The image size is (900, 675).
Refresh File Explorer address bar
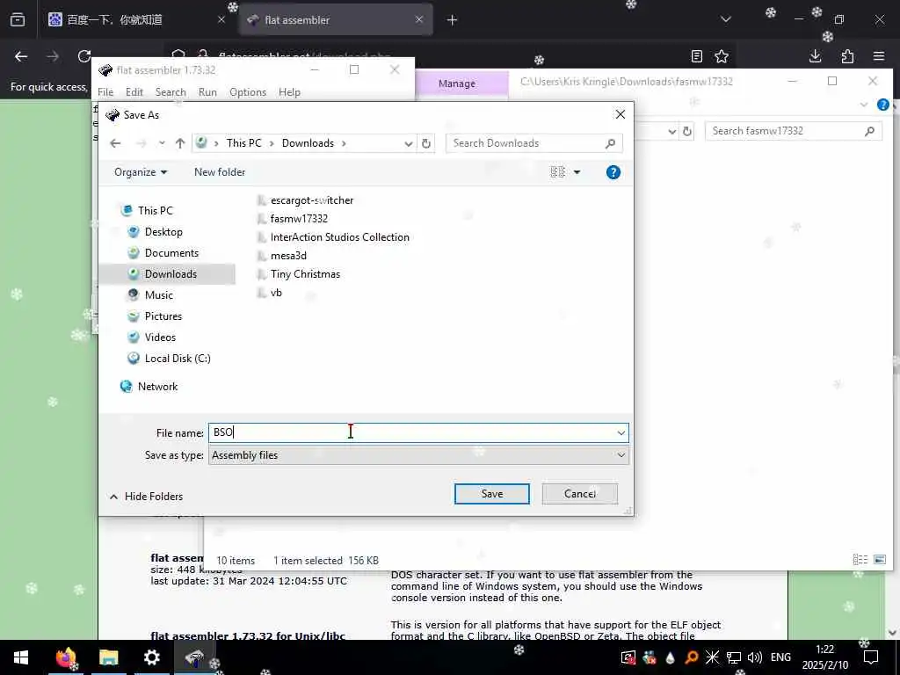[x=687, y=131]
